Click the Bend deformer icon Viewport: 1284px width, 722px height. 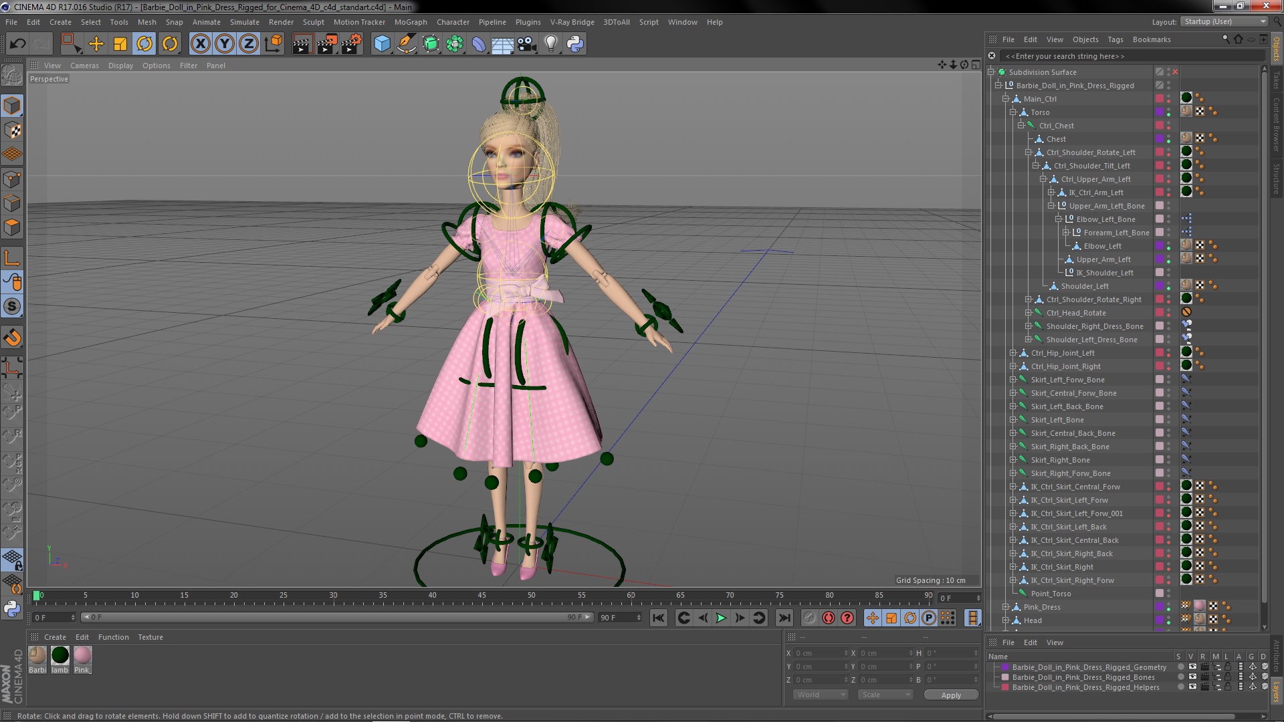pos(479,44)
